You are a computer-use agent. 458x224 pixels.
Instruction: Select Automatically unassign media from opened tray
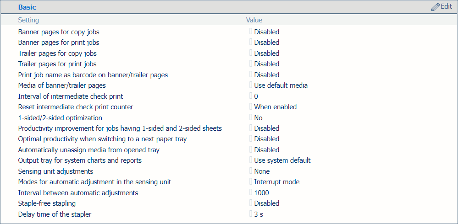click(x=88, y=150)
